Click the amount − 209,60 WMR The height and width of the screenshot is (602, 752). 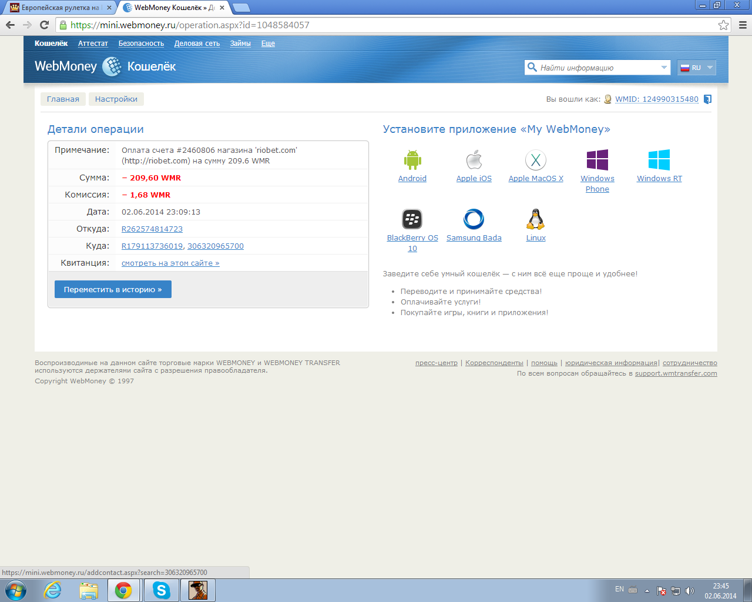[152, 178]
